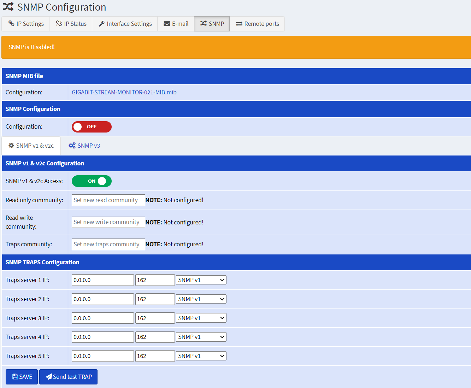The height and width of the screenshot is (388, 471).
Task: Click the shuffle icon in SNMP tab
Action: pyautogui.click(x=204, y=23)
